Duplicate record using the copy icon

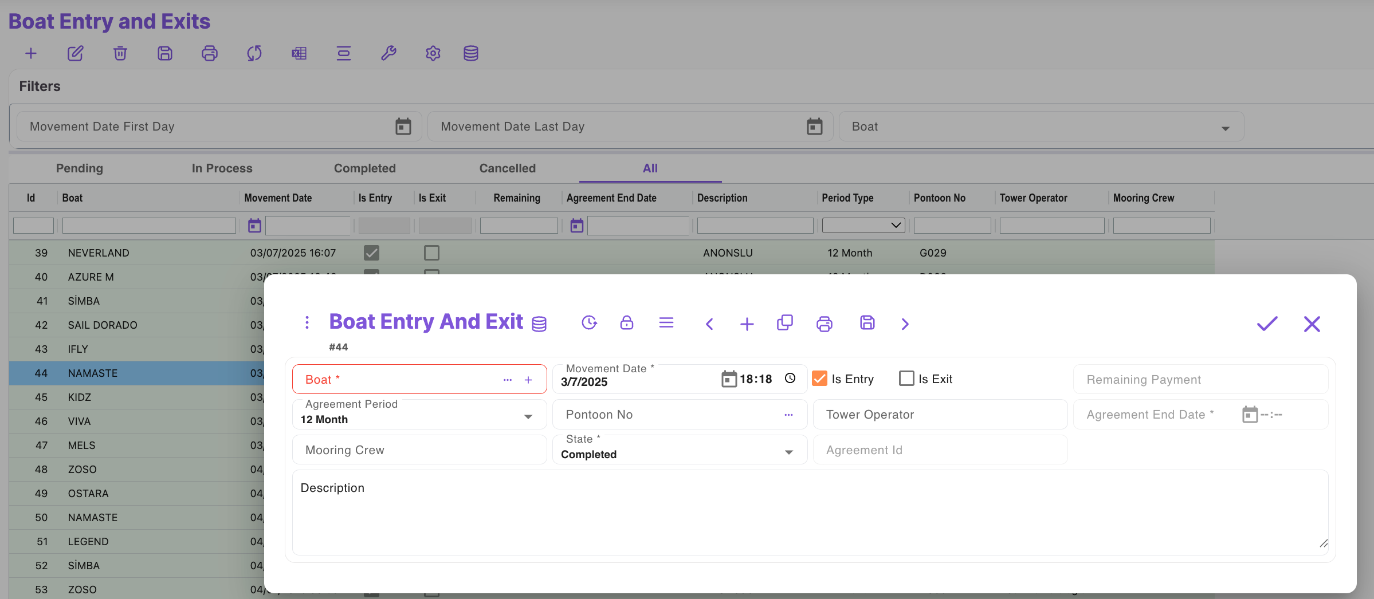tap(784, 323)
